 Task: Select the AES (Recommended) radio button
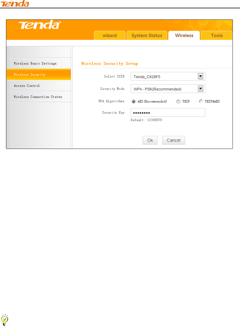133,101
